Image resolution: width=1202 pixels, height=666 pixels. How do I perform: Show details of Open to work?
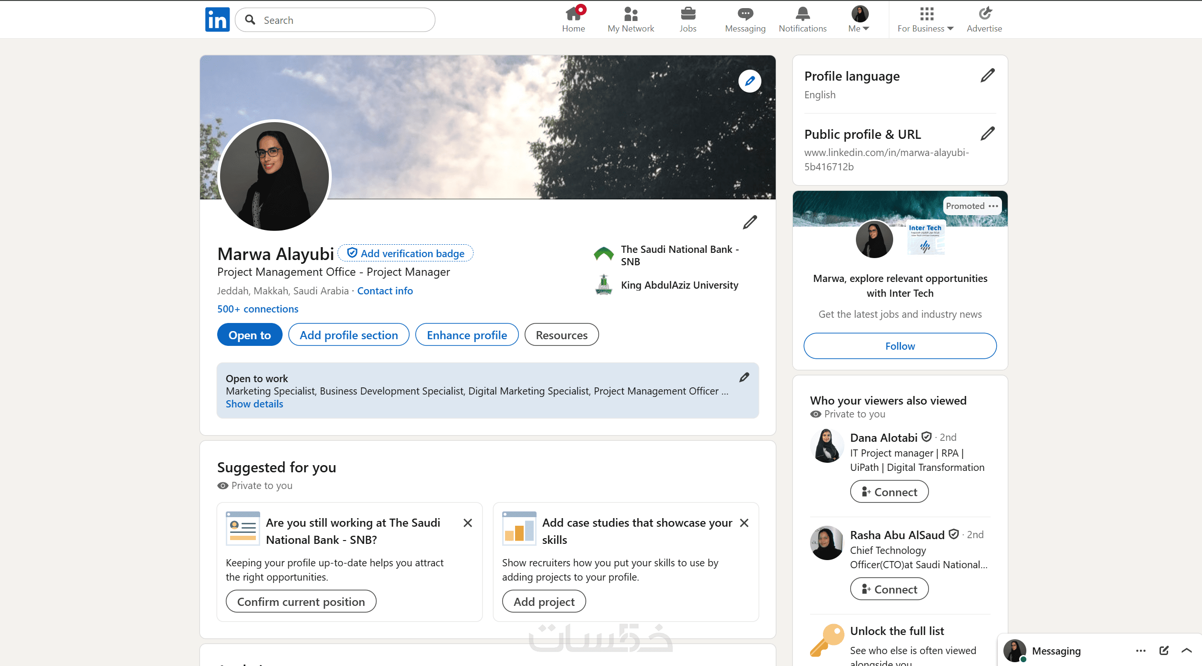pos(254,404)
